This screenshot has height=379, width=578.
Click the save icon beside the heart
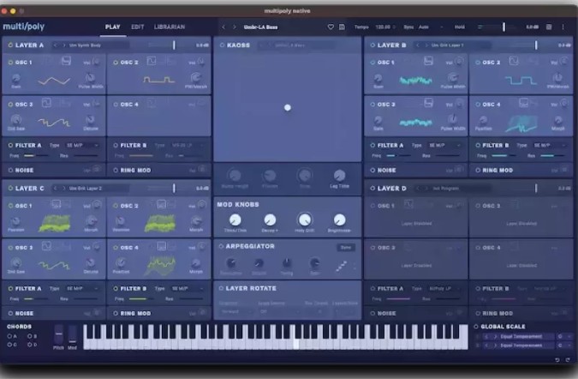342,27
